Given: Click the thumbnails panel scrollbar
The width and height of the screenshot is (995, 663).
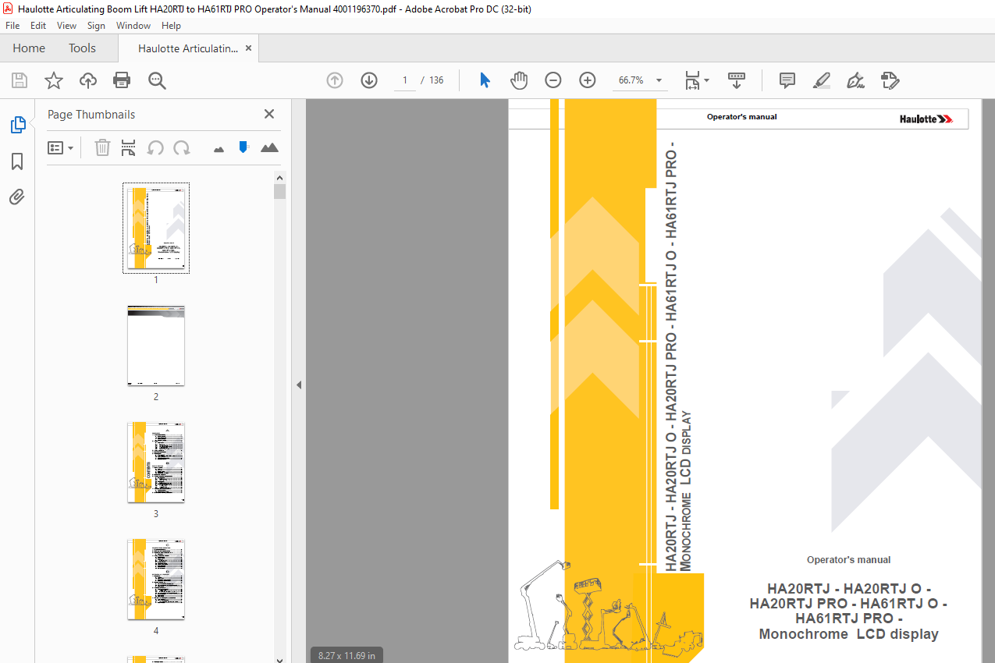Looking at the screenshot, I should click(279, 192).
